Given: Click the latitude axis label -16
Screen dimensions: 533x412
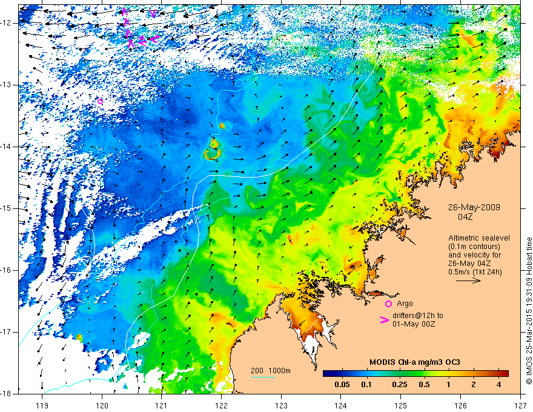Looking at the screenshot, I should pos(6,270).
